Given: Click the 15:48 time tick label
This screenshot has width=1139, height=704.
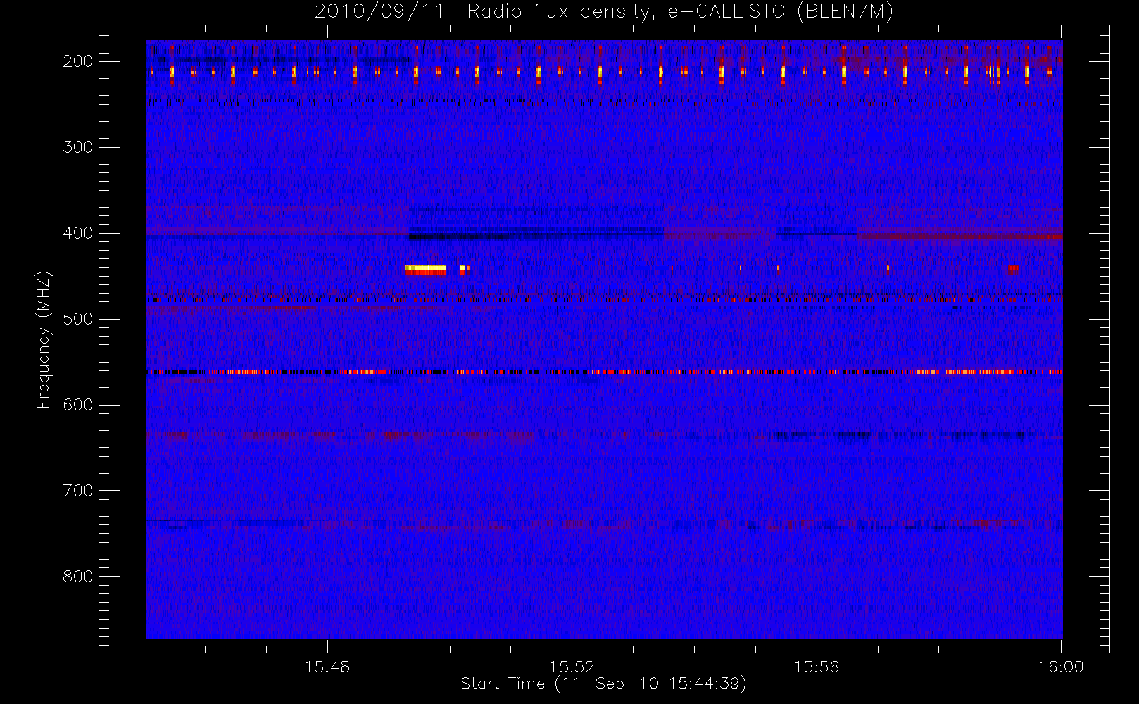Looking at the screenshot, I should (x=327, y=667).
